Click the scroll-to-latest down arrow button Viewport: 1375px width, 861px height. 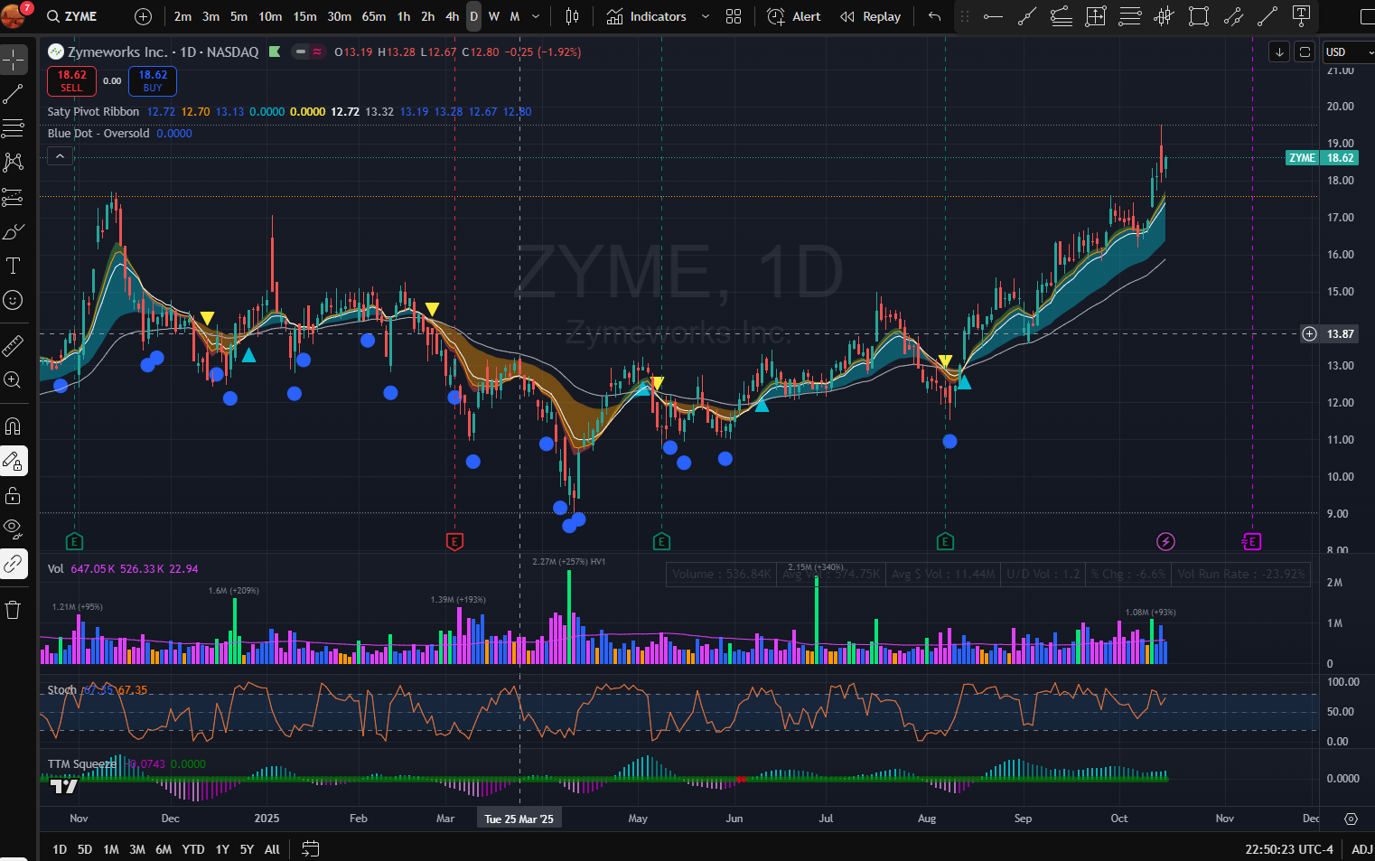tap(1279, 51)
